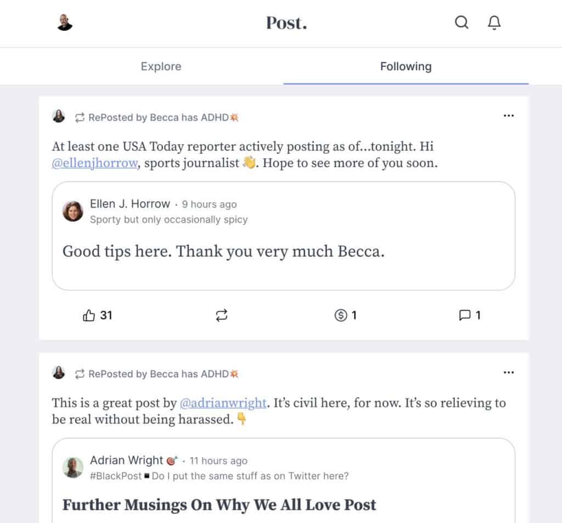Tip the post with the dollar icon
562x523 pixels.
pyautogui.click(x=341, y=315)
